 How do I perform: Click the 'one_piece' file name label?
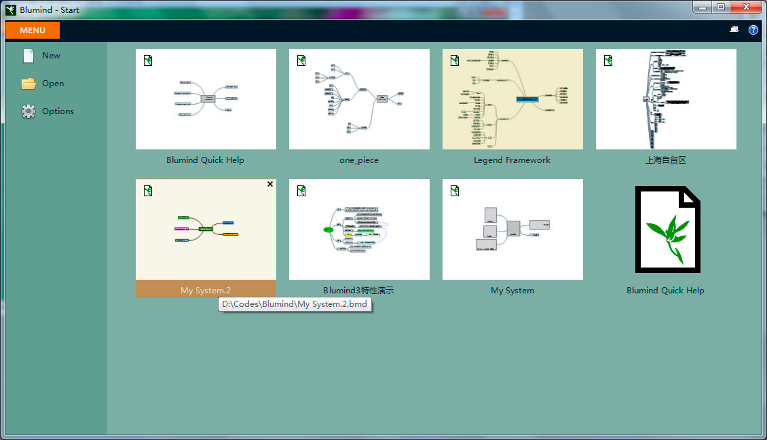click(x=359, y=160)
